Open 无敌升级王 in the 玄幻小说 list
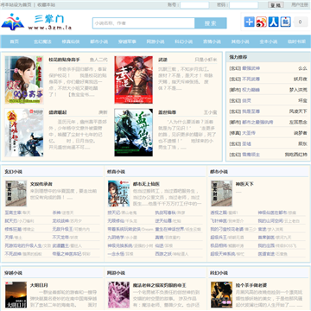The image size is (311, 311). 62,229
